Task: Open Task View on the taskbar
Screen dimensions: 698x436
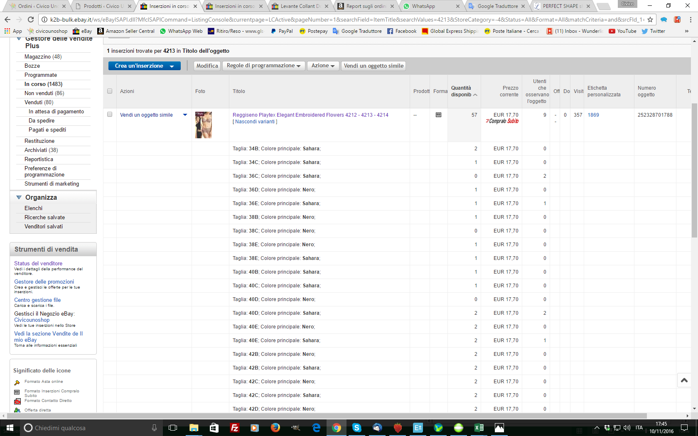Action: pos(173,428)
